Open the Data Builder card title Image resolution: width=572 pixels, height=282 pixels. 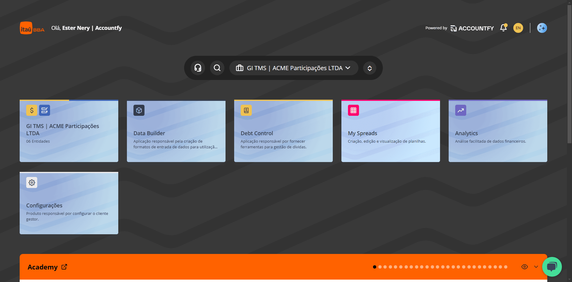tap(149, 133)
